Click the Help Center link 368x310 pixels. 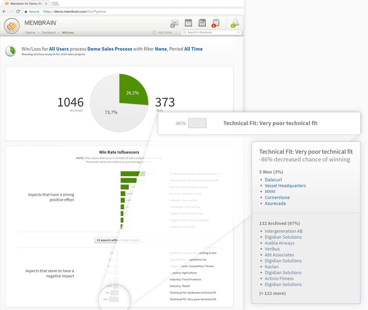coord(162,32)
